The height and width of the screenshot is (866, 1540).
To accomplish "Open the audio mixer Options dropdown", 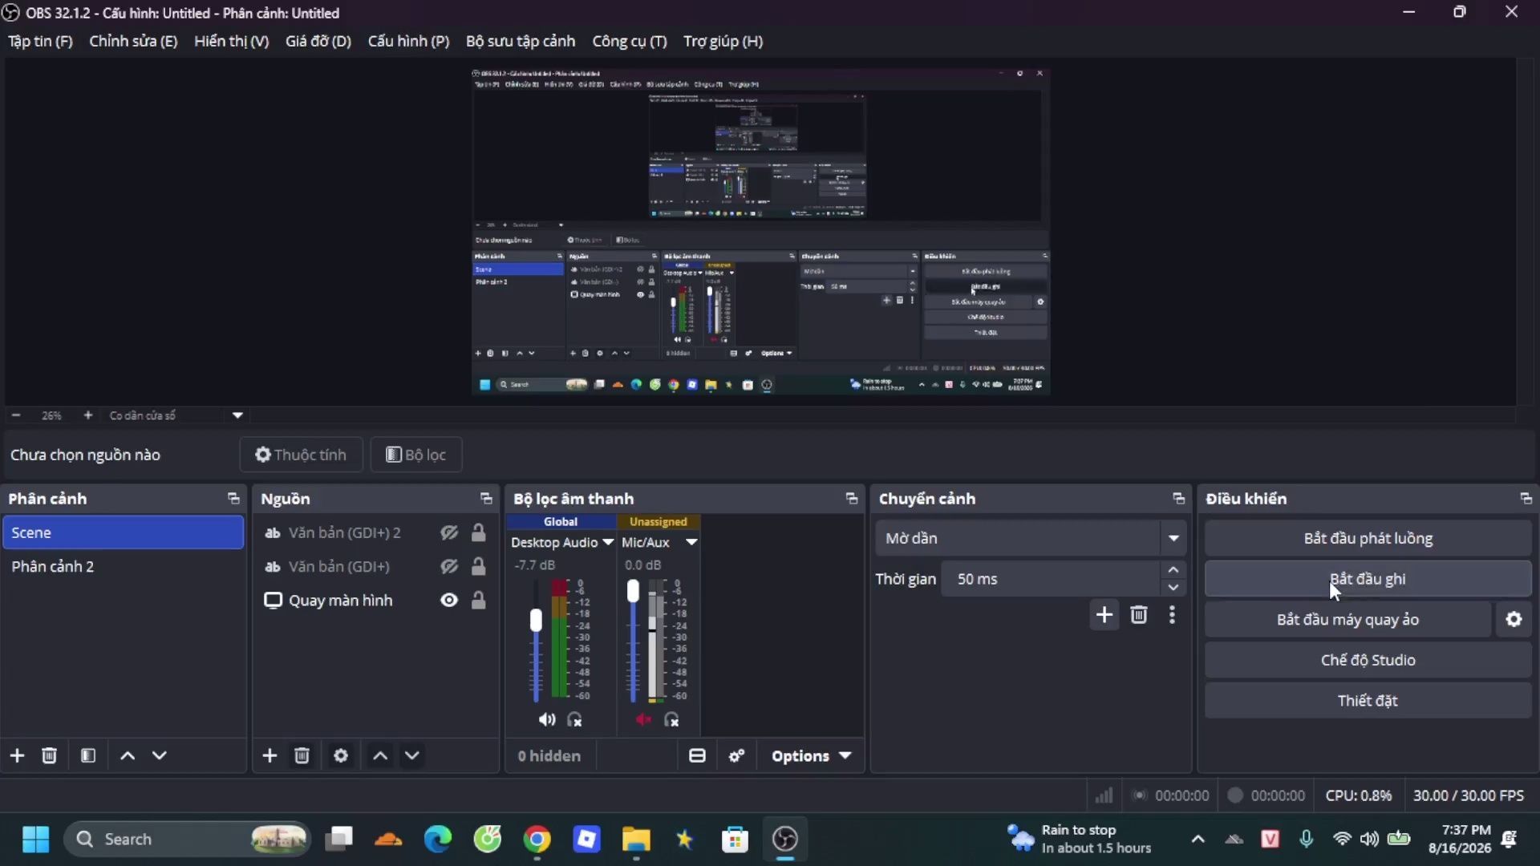I will coord(811,755).
